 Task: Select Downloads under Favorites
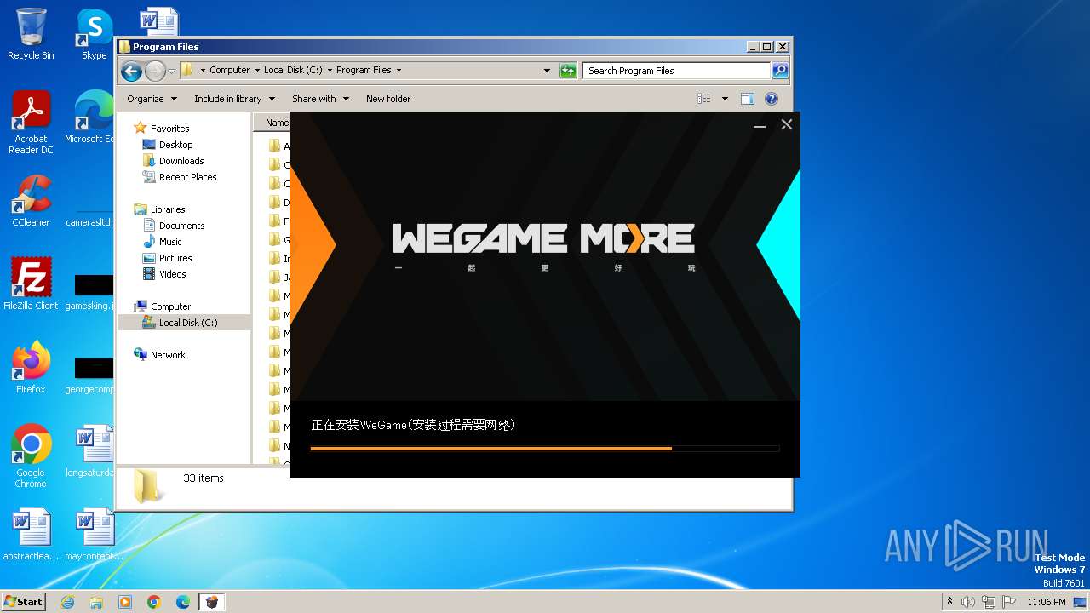pyautogui.click(x=181, y=161)
